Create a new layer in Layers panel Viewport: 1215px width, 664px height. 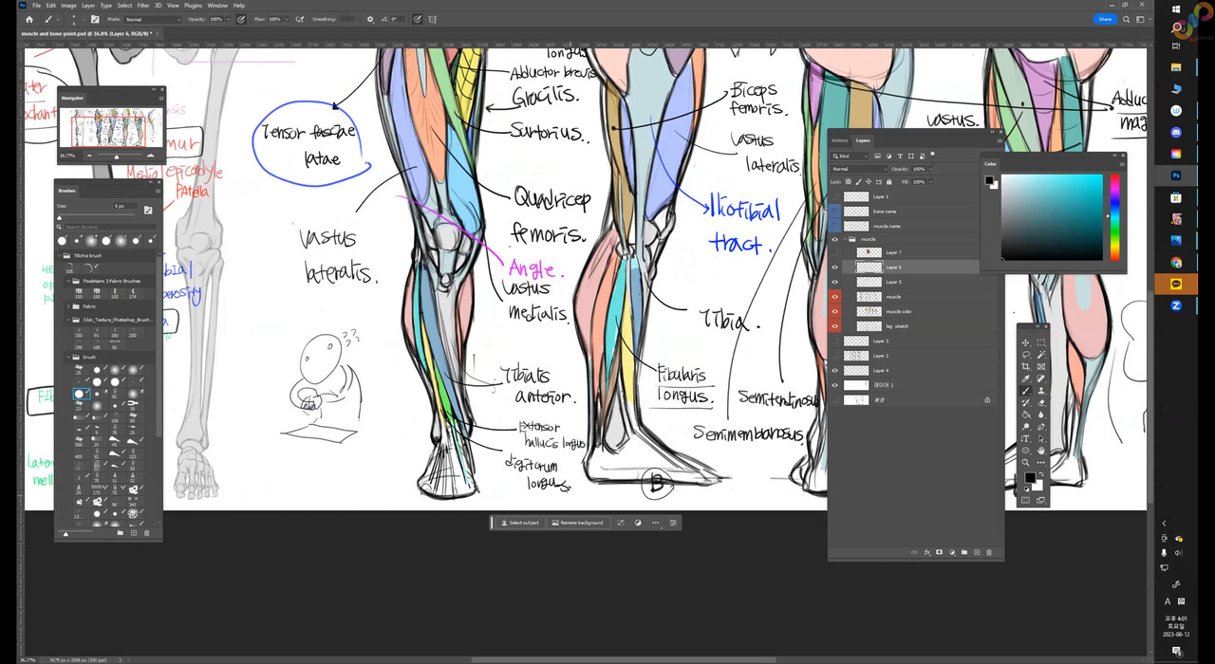tap(977, 551)
